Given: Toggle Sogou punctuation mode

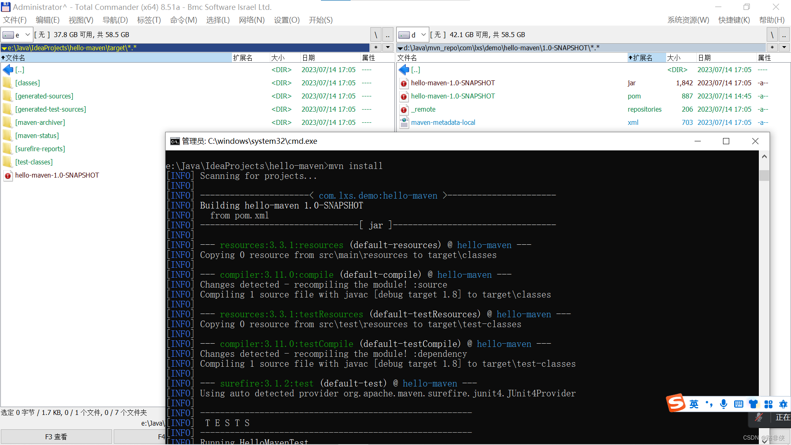Looking at the screenshot, I should point(709,404).
